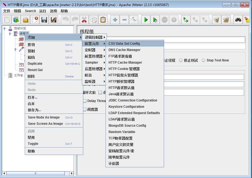Click the binoculars Search icon
Screen dimensions: 252x178
click(x=238, y=20)
